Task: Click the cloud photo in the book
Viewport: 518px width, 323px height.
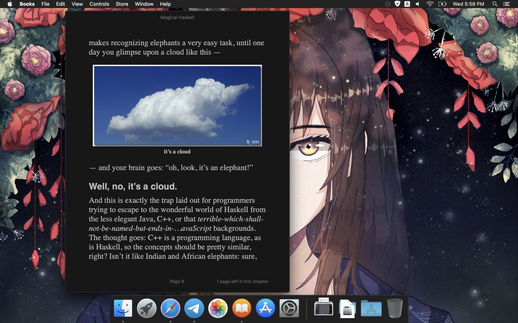Action: pos(177,105)
